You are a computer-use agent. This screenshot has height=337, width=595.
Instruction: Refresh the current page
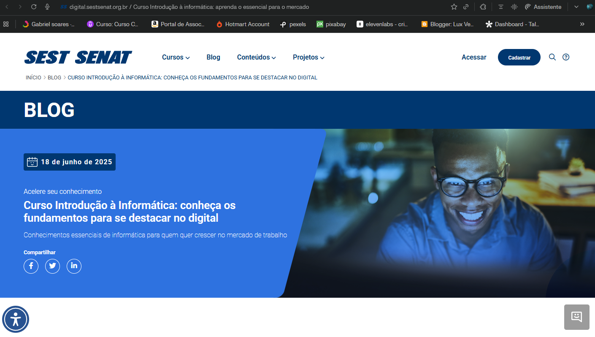pos(33,7)
